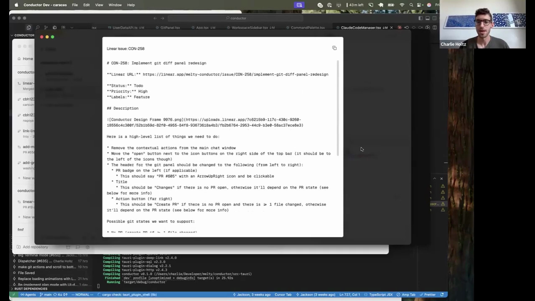Viewport: 535px width, 301px height.
Task: Copy the Linear Issue CON-258 text
Action: click(x=334, y=48)
